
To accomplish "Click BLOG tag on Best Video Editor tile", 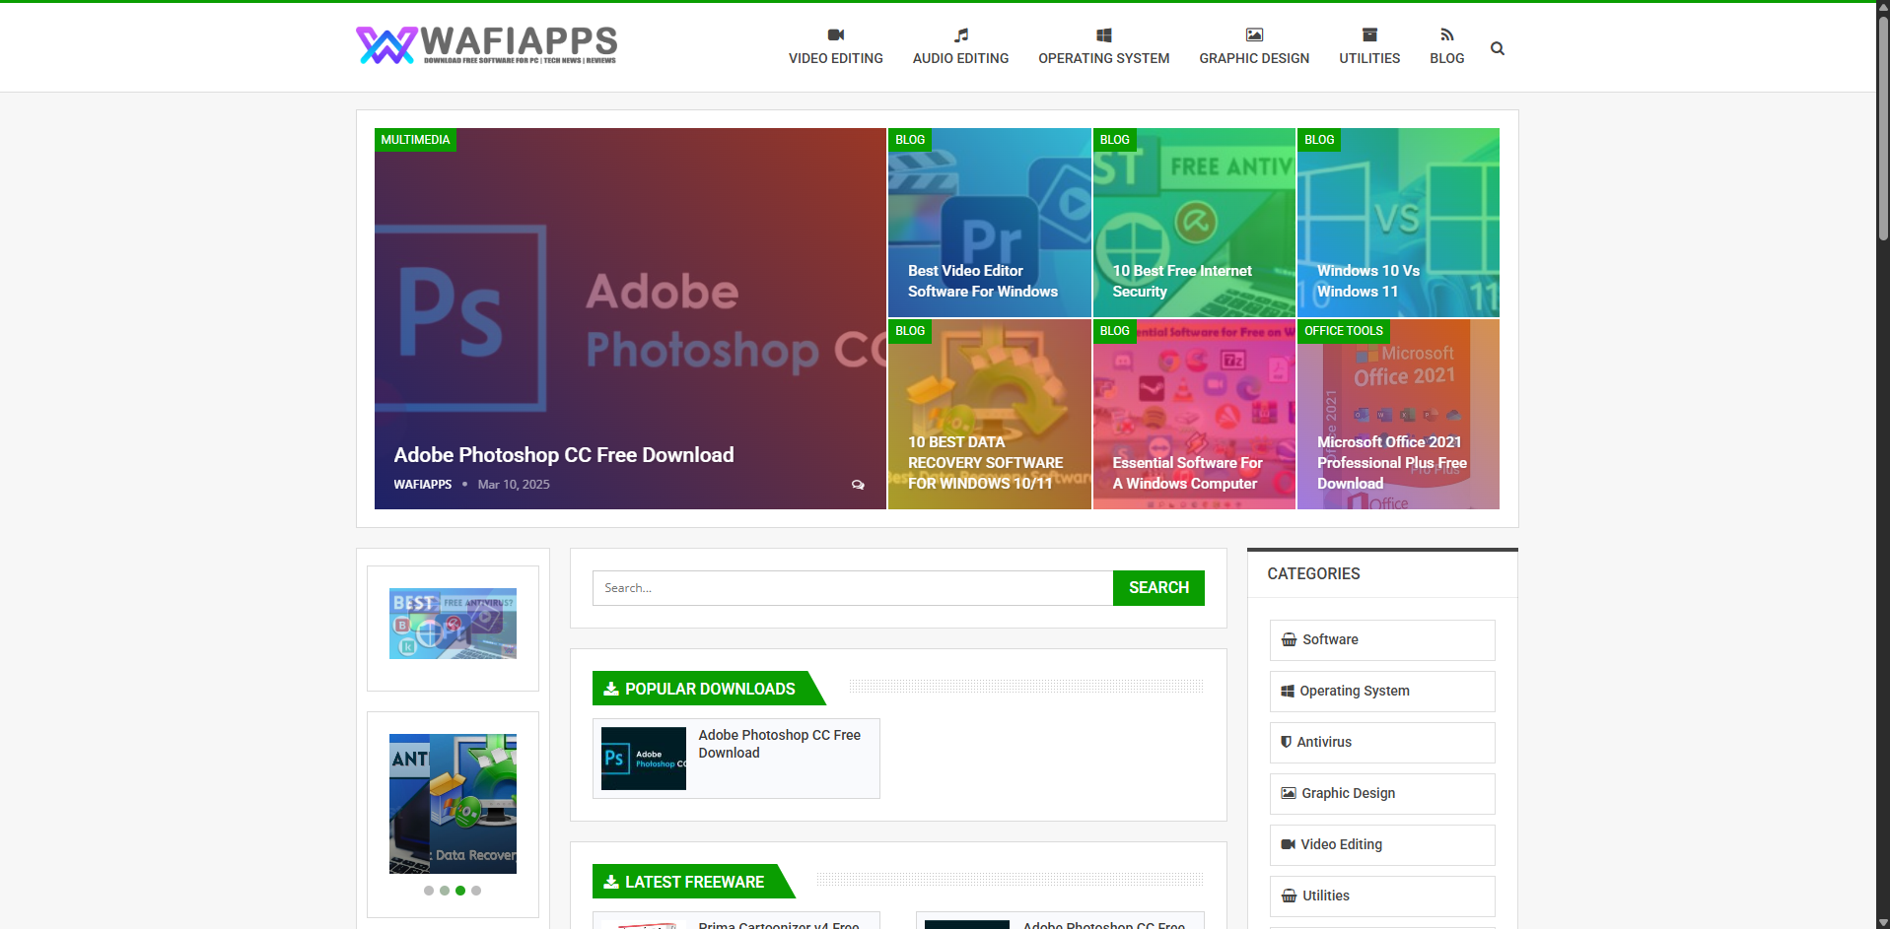I will click(910, 140).
